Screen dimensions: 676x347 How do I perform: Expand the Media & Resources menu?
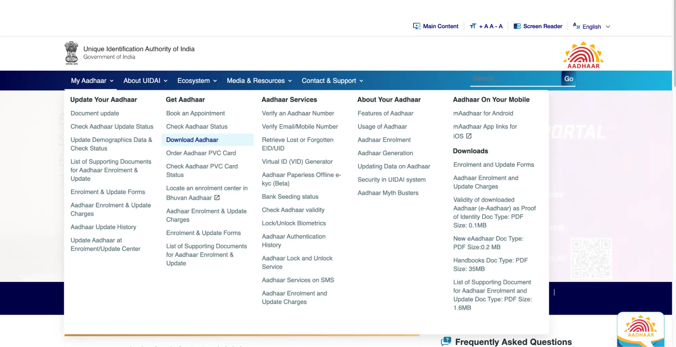(259, 80)
